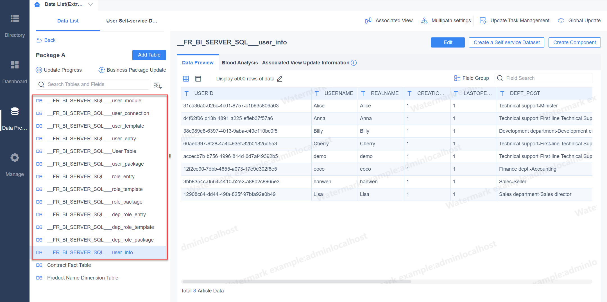Open the Directory sidebar icon
The height and width of the screenshot is (302, 607).
[15, 19]
